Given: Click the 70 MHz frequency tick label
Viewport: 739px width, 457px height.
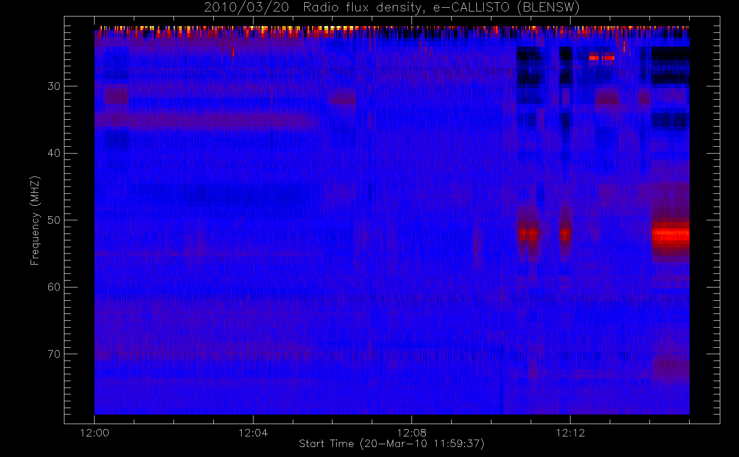Looking at the screenshot, I should (x=54, y=354).
